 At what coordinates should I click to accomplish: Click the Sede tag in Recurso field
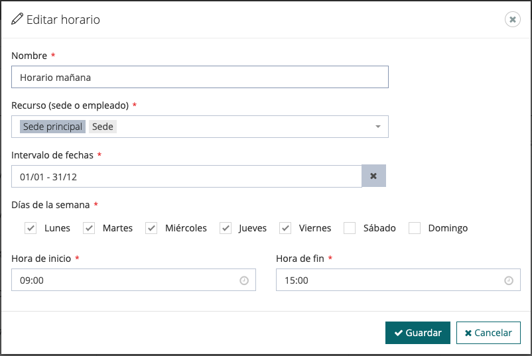tap(103, 127)
